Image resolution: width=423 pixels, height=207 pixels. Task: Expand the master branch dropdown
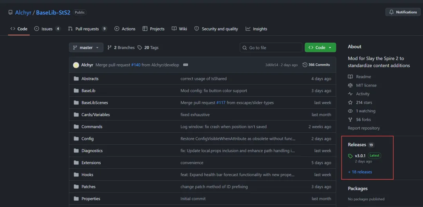coord(86,47)
